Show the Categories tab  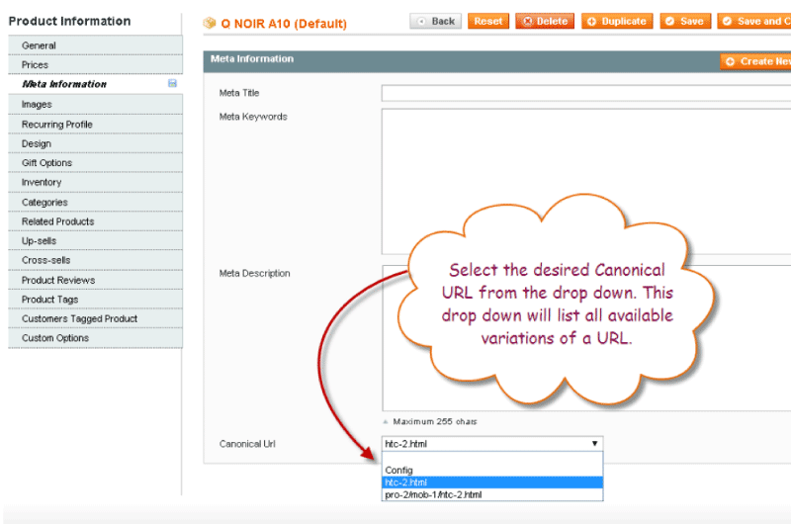(x=95, y=203)
